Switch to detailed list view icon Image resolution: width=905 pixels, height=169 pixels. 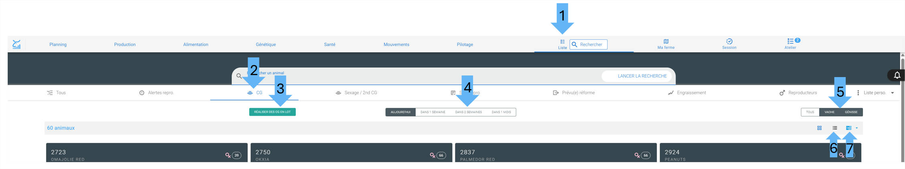[848, 128]
